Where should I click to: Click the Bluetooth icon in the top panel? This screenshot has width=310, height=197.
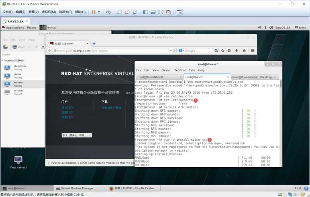click(x=265, y=27)
